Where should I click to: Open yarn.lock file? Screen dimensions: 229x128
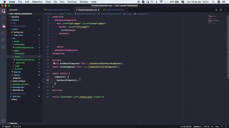[16, 96]
